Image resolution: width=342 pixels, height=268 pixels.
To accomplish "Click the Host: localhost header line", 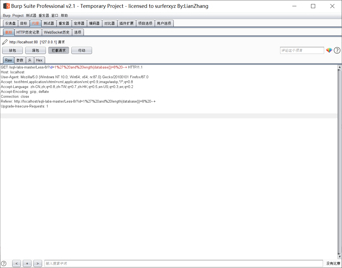I will [12, 72].
